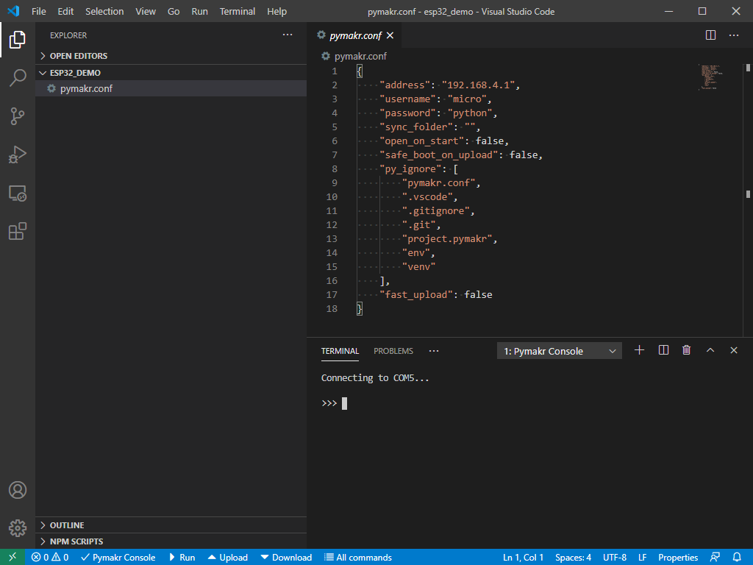753x565 pixels.
Task: Click Upload in the status bar
Action: pos(227,558)
